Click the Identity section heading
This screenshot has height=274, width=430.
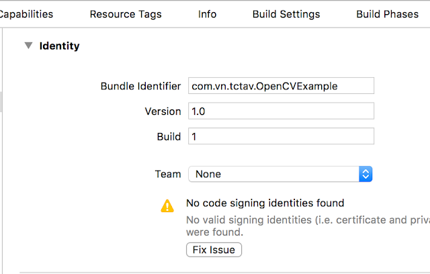coord(59,46)
